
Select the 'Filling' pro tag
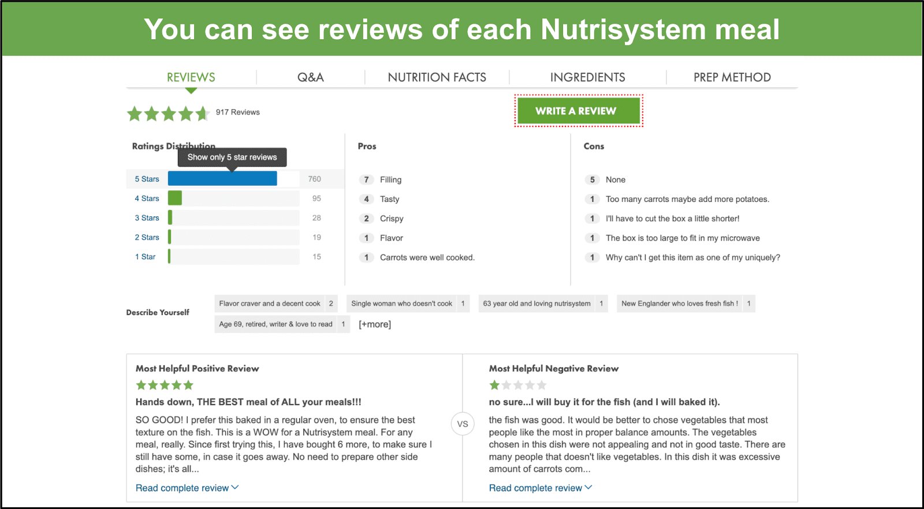(390, 179)
